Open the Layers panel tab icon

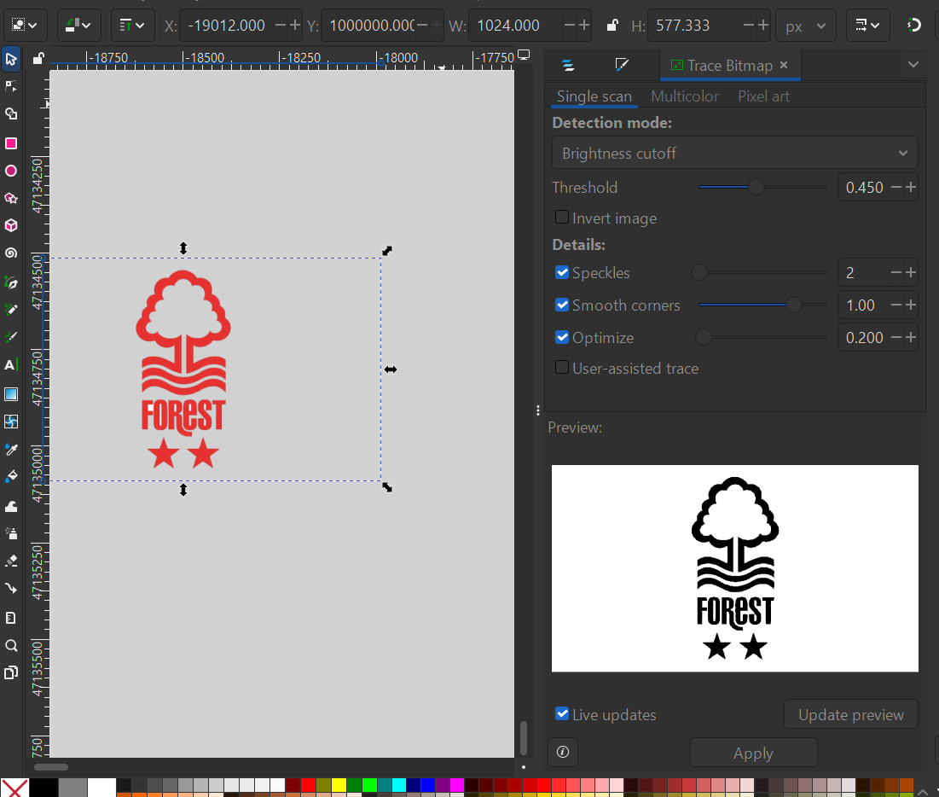click(x=568, y=65)
